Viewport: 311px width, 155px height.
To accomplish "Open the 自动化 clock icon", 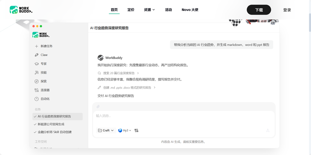I will click(x=37, y=99).
